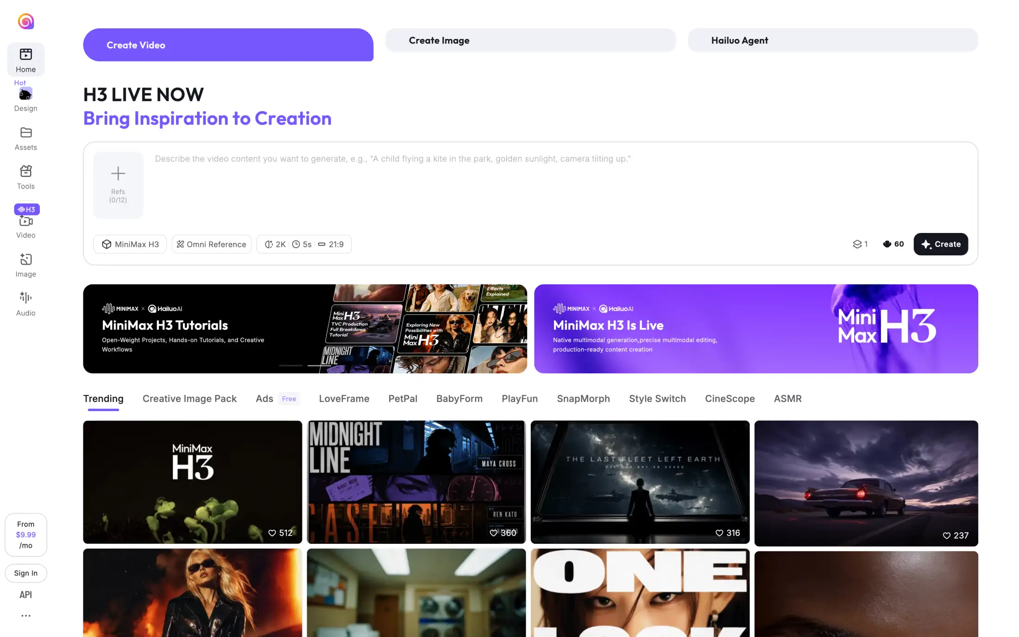Change the 21:9 aspect ratio setting
This screenshot has width=1019, height=637.
click(331, 244)
